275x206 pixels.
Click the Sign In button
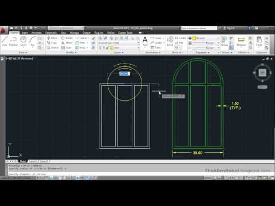coord(229,28)
